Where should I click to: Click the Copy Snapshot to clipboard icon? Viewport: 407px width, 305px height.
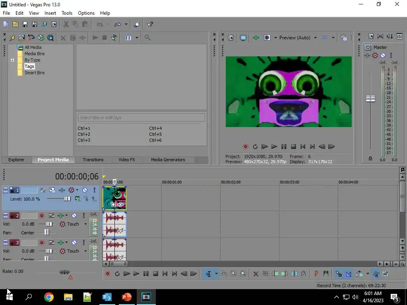point(344,38)
